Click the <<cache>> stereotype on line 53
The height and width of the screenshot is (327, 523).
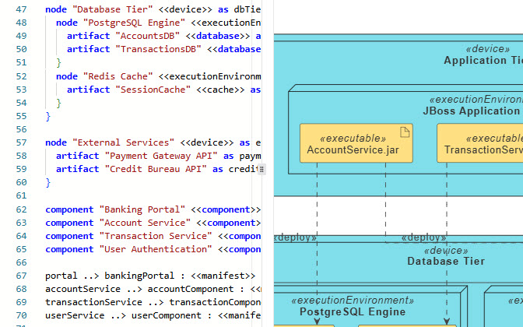click(x=220, y=90)
